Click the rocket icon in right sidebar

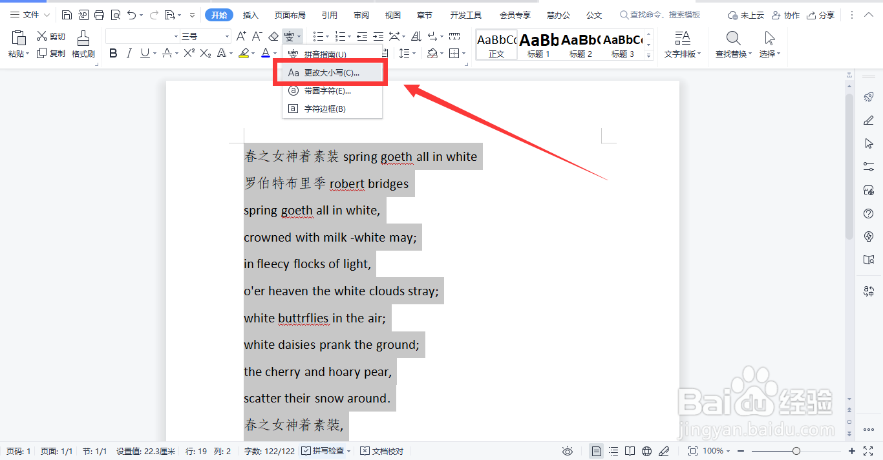coord(869,98)
